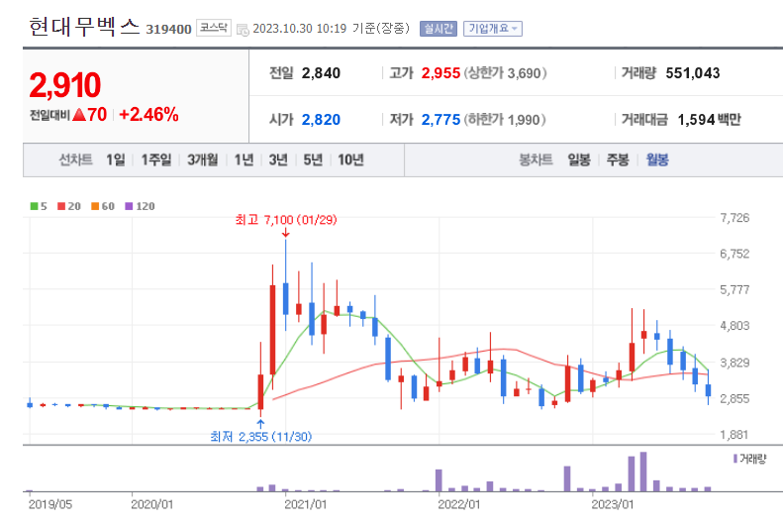This screenshot has height=525, width=783.
Task: Click the clock icon beside the 2023.10.30 date
Action: point(243,30)
